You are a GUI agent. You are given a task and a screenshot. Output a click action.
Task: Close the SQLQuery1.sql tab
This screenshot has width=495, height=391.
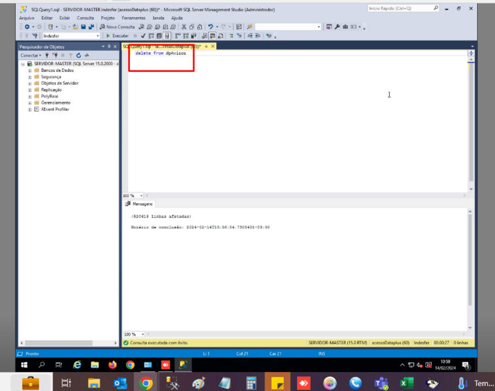[213, 46]
